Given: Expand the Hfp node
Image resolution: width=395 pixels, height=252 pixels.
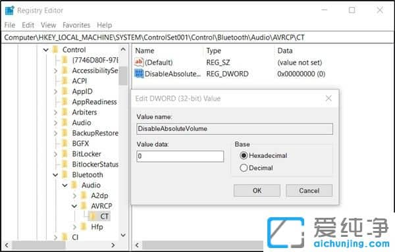Looking at the screenshot, I should click(74, 227).
